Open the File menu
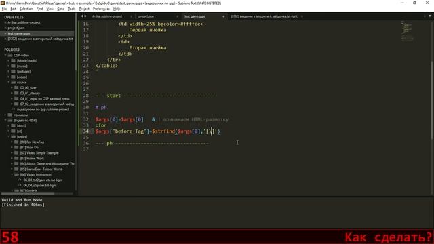The height and width of the screenshot is (244, 434). coord(4,9)
